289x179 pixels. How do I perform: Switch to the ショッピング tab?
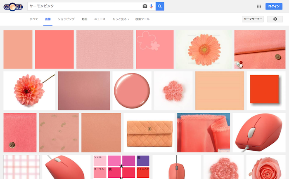(66, 19)
